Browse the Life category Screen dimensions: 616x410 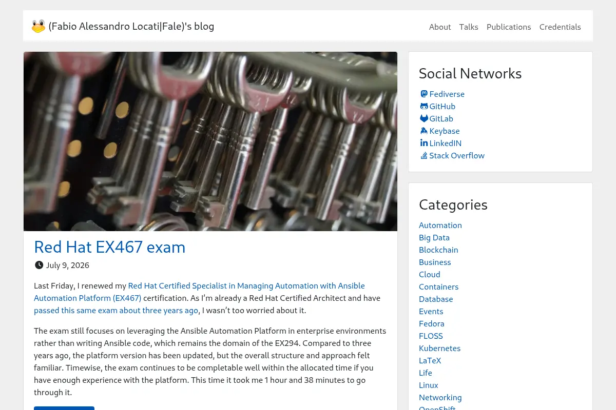point(426,373)
